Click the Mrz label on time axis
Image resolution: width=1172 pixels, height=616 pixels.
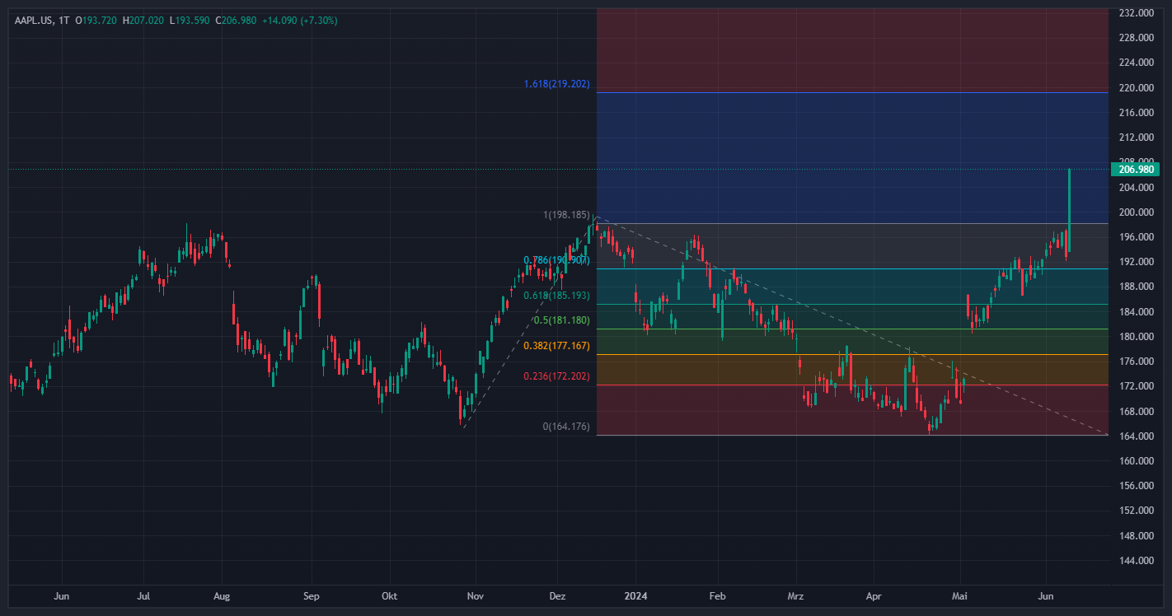(x=795, y=595)
